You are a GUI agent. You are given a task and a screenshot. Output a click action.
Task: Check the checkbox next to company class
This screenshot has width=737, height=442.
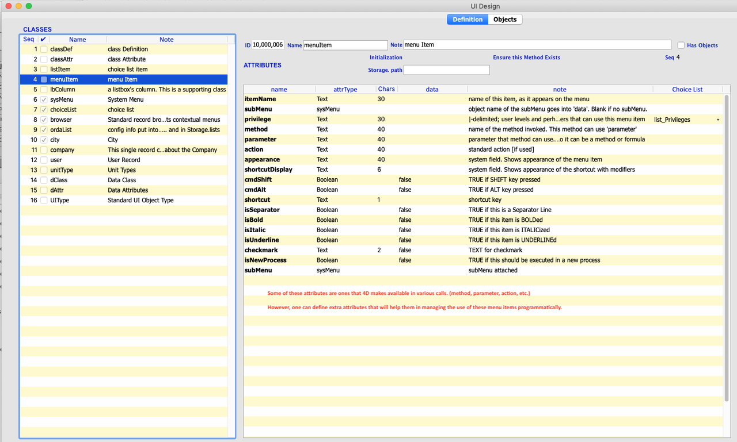[43, 150]
